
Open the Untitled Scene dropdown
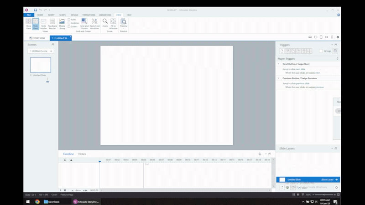[x=40, y=51]
